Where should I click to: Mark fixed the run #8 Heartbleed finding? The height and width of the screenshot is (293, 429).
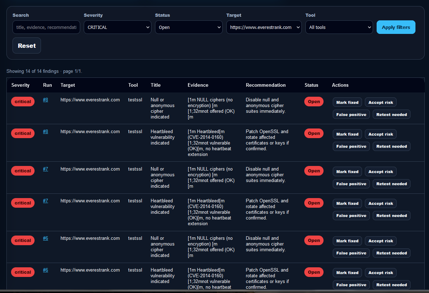[347, 134]
